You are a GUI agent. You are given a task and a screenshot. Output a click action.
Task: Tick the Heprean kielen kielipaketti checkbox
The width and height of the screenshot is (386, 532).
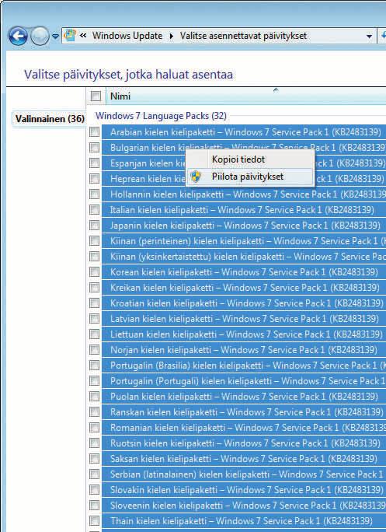pos(94,179)
